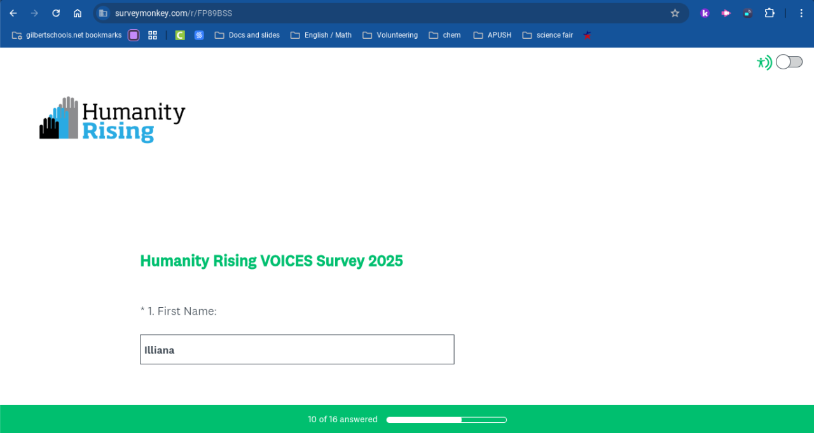Reload the survey page
The height and width of the screenshot is (433, 814).
click(x=56, y=13)
